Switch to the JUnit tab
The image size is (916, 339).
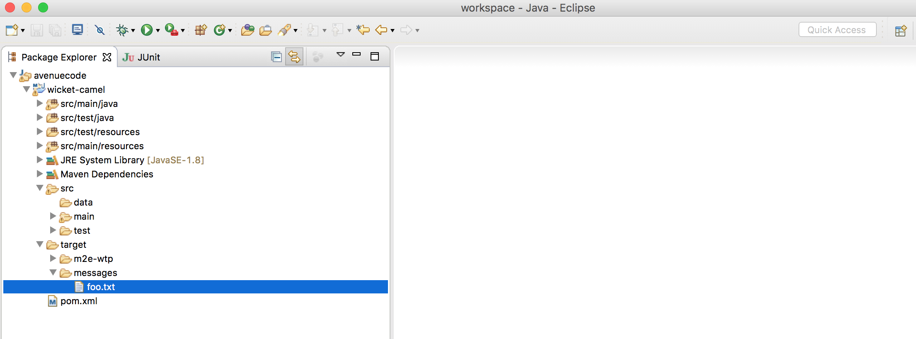tap(141, 57)
